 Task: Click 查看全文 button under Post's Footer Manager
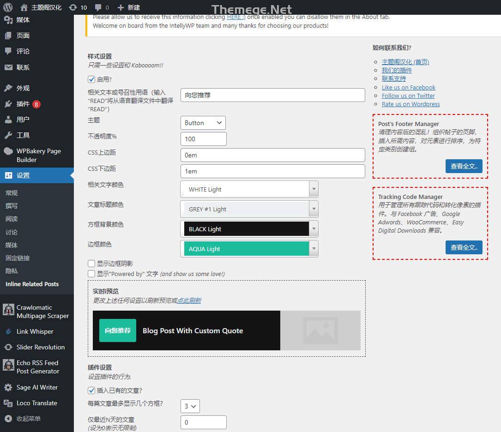tap(464, 166)
